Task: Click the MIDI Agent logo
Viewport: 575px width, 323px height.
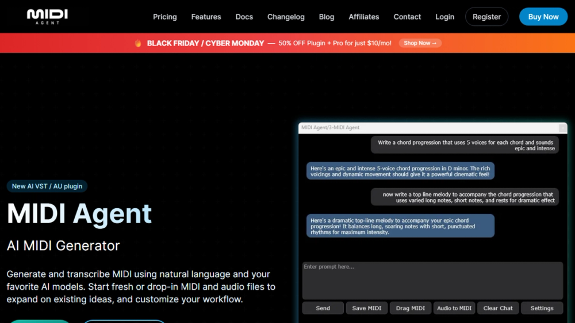Action: pos(47,17)
